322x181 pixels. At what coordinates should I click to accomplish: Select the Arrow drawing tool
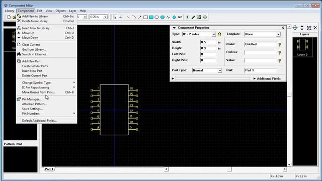coord(140,17)
